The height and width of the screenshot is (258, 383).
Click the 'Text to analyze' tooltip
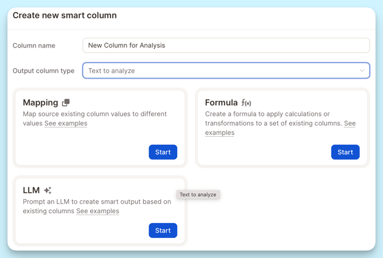pyautogui.click(x=198, y=195)
